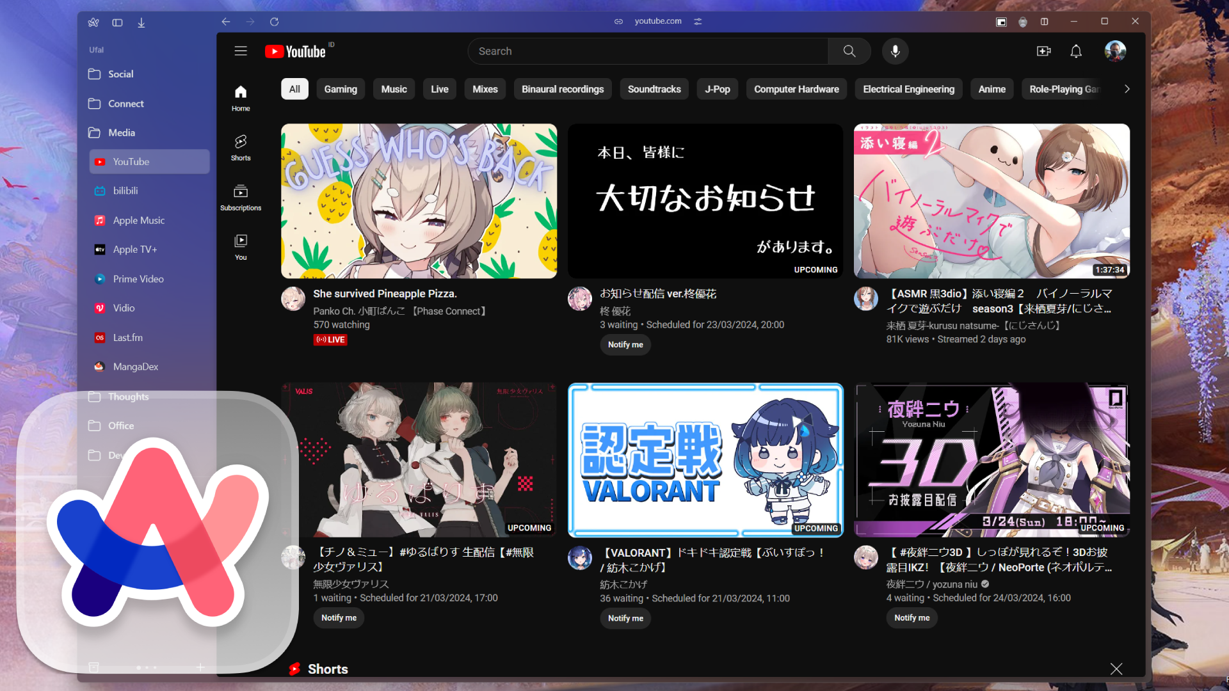Select the Gaming filter chip
The width and height of the screenshot is (1229, 691).
coord(341,89)
